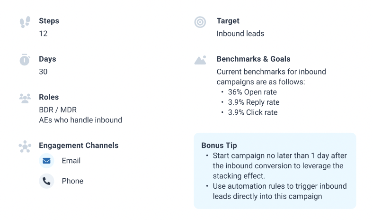
Task: Click the network nodes Engagement Channels icon
Action: [x=25, y=147]
